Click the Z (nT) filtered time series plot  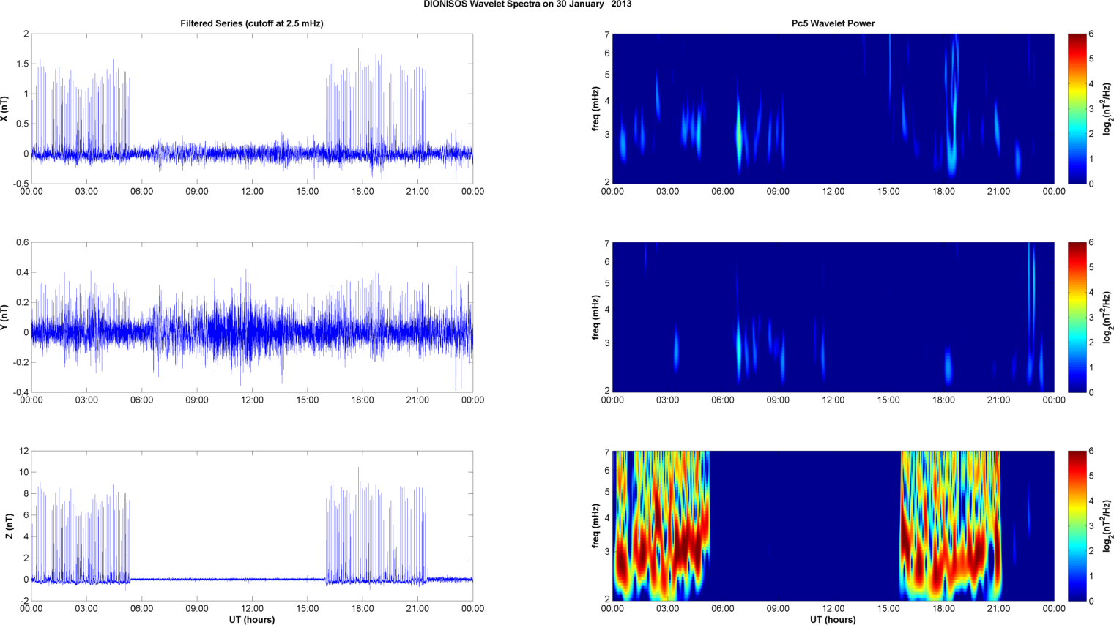tap(252, 526)
